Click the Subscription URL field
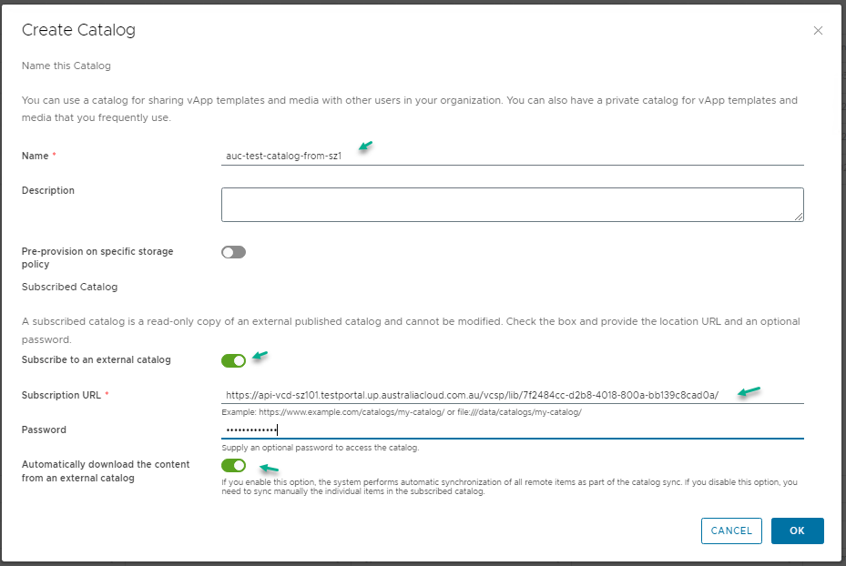This screenshot has height=566, width=846. coord(512,395)
